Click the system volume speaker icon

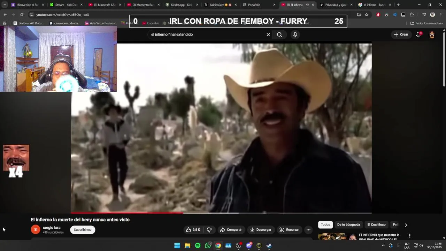coord(421,245)
